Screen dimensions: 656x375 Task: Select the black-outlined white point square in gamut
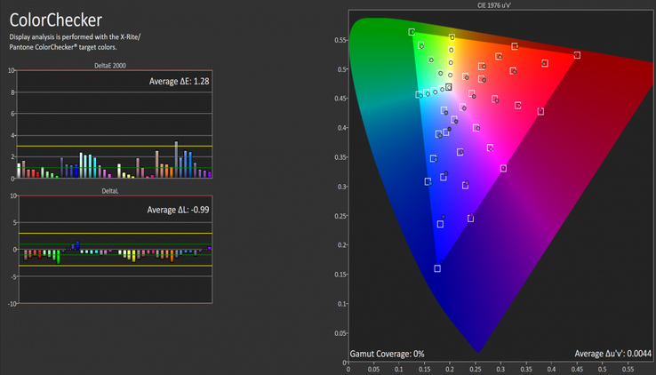click(x=449, y=87)
